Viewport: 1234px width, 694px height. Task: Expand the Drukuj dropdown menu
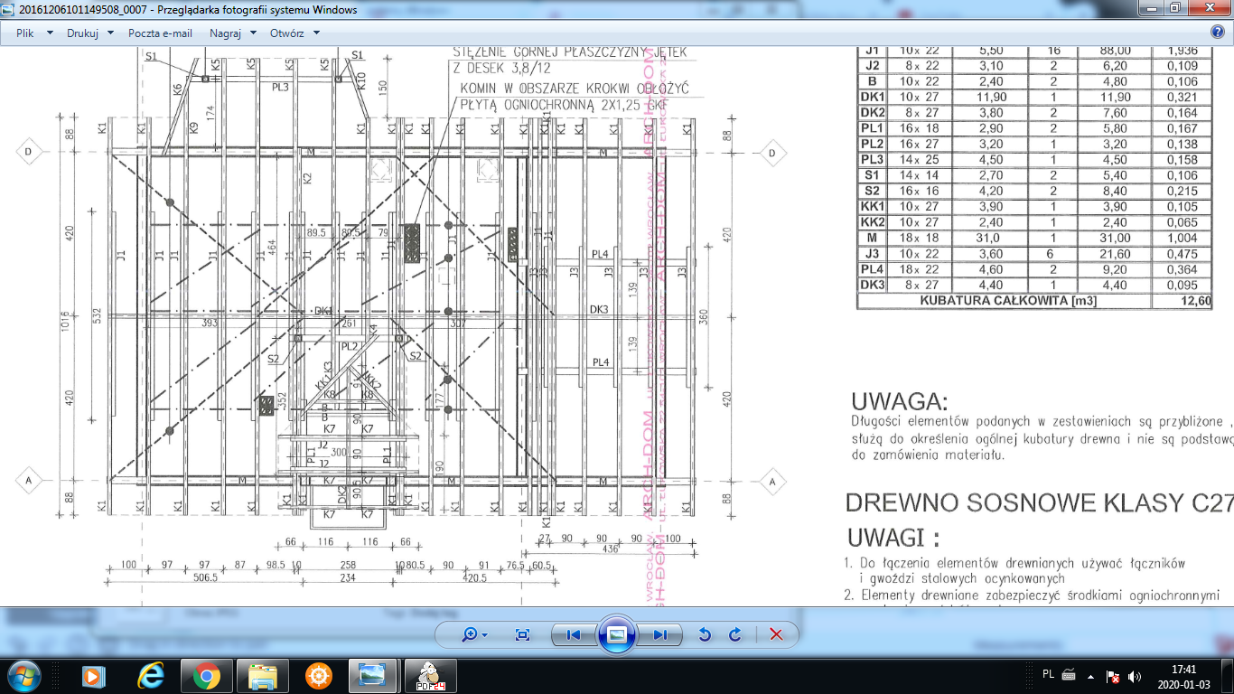[90, 33]
